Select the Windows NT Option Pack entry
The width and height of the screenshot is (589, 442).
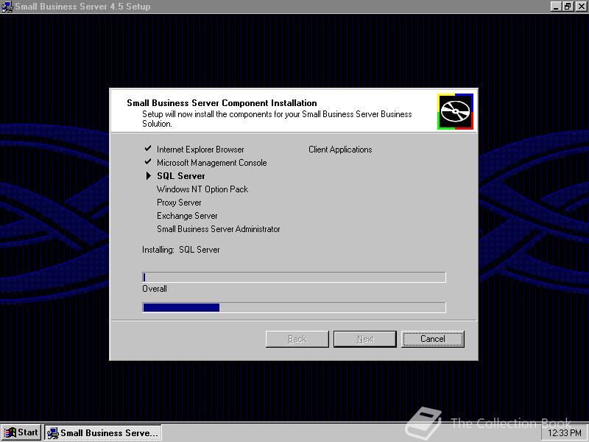point(202,189)
